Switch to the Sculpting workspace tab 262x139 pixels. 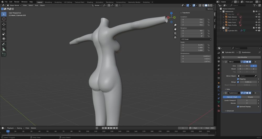coord(58,2)
